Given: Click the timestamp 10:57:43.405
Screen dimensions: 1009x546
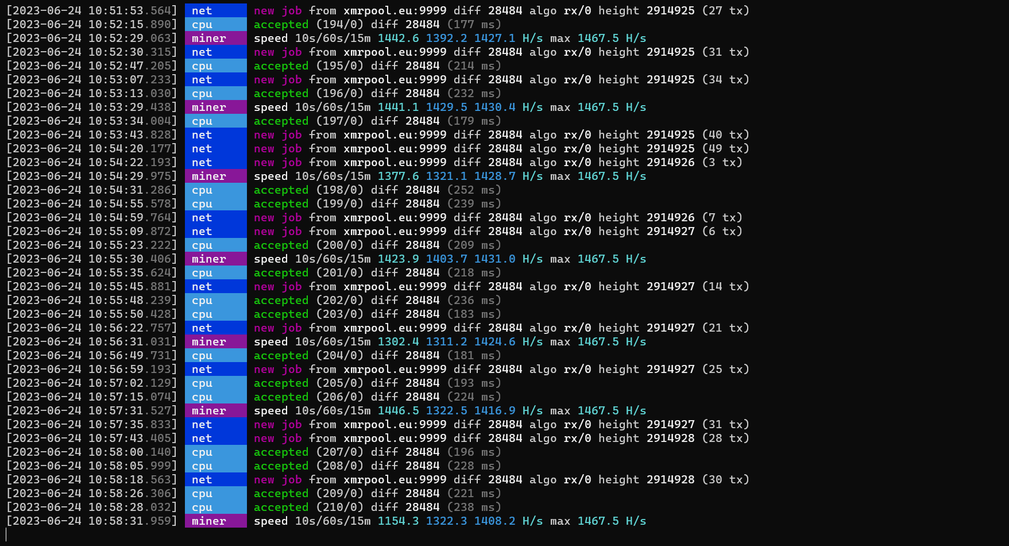Looking at the screenshot, I should click(92, 438).
